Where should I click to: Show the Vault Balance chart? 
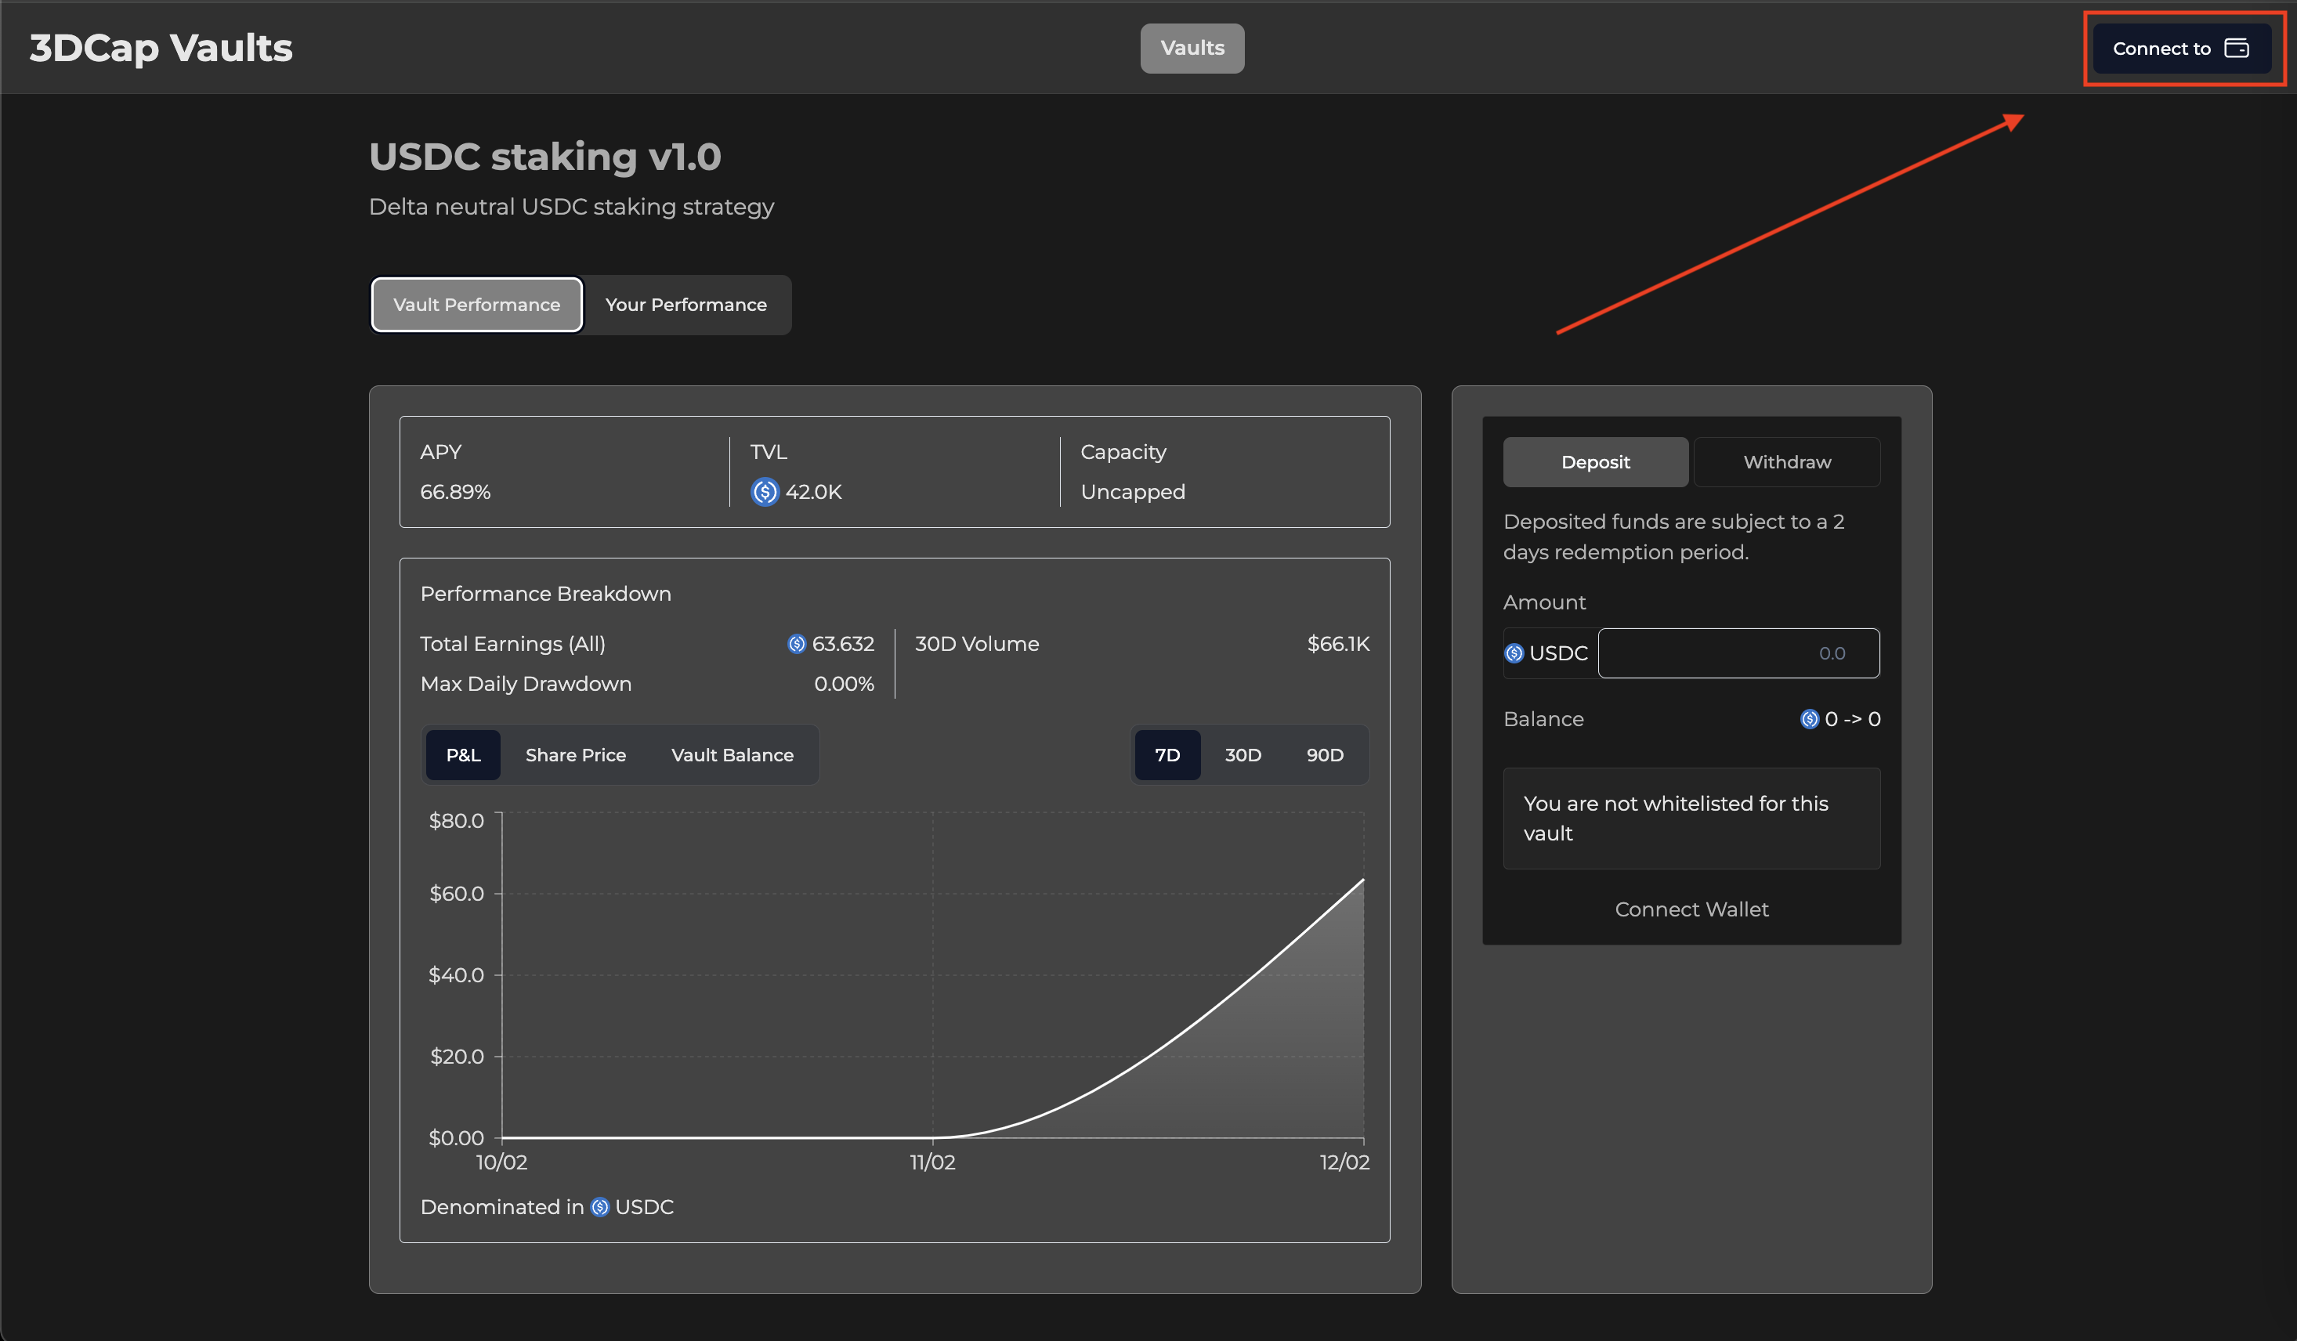(732, 755)
